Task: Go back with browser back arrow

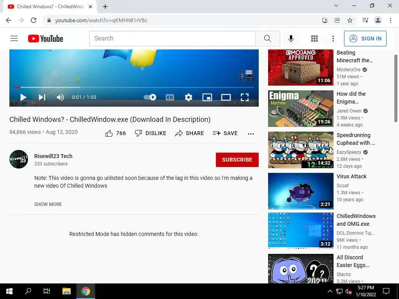Action: tap(9, 20)
